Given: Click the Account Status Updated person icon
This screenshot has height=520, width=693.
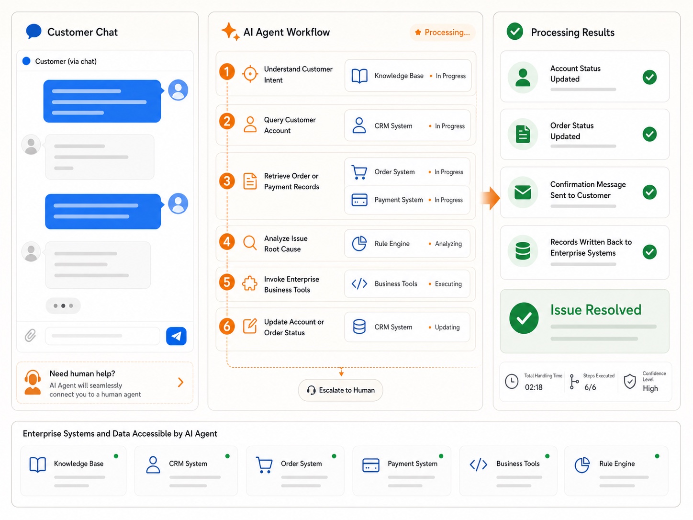Looking at the screenshot, I should point(523,77).
